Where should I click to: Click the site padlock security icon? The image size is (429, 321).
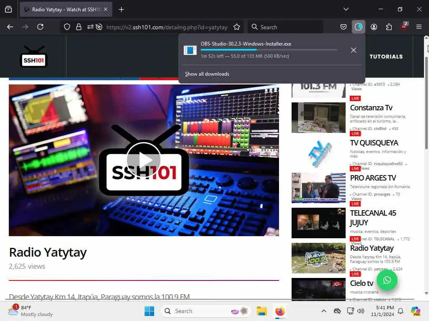(78, 27)
